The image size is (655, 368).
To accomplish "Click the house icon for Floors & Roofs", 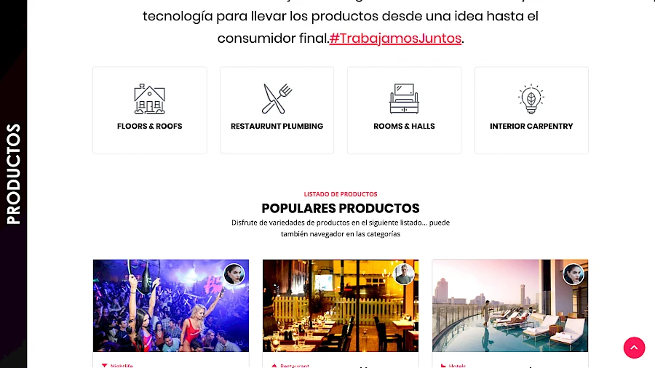I will pos(149,100).
